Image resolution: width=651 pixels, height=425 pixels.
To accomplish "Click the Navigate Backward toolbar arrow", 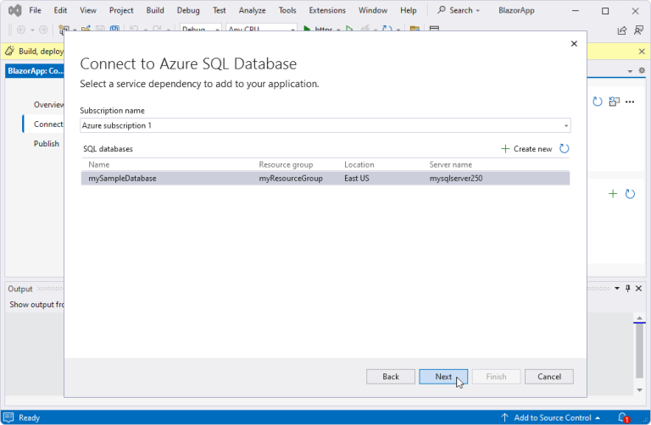I will click(x=21, y=30).
